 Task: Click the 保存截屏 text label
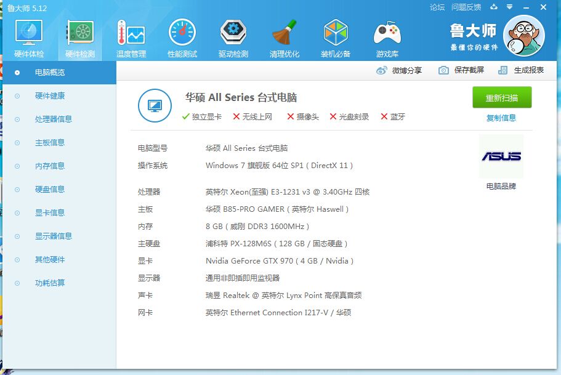click(x=469, y=70)
